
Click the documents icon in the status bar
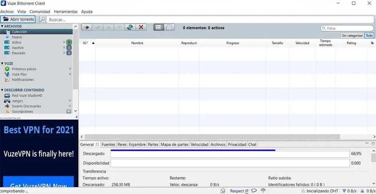click(x=223, y=191)
